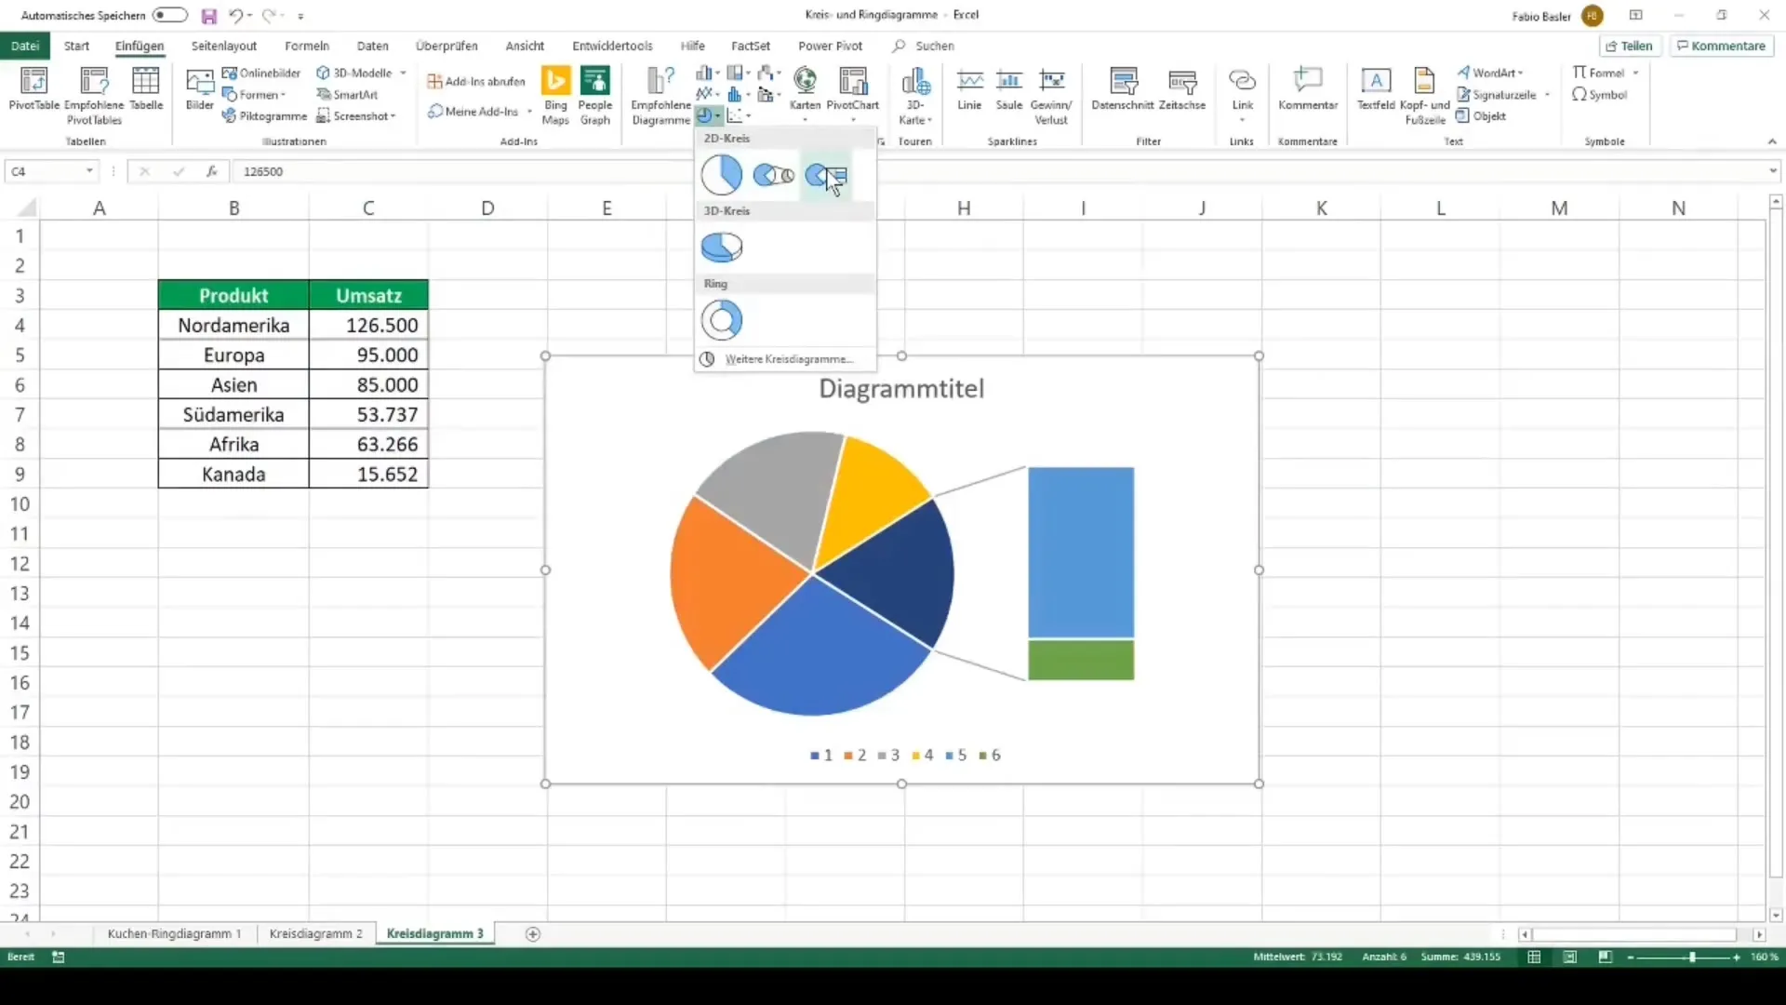Viewport: 1786px width, 1005px height.
Task: Insert a Tabelle from the ribbon
Action: pyautogui.click(x=146, y=89)
